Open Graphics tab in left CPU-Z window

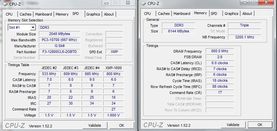click(x=93, y=14)
